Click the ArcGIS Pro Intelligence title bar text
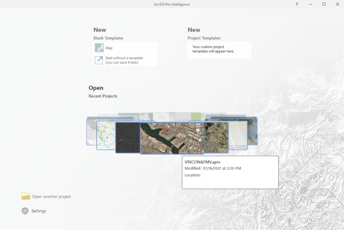 click(x=172, y=4)
